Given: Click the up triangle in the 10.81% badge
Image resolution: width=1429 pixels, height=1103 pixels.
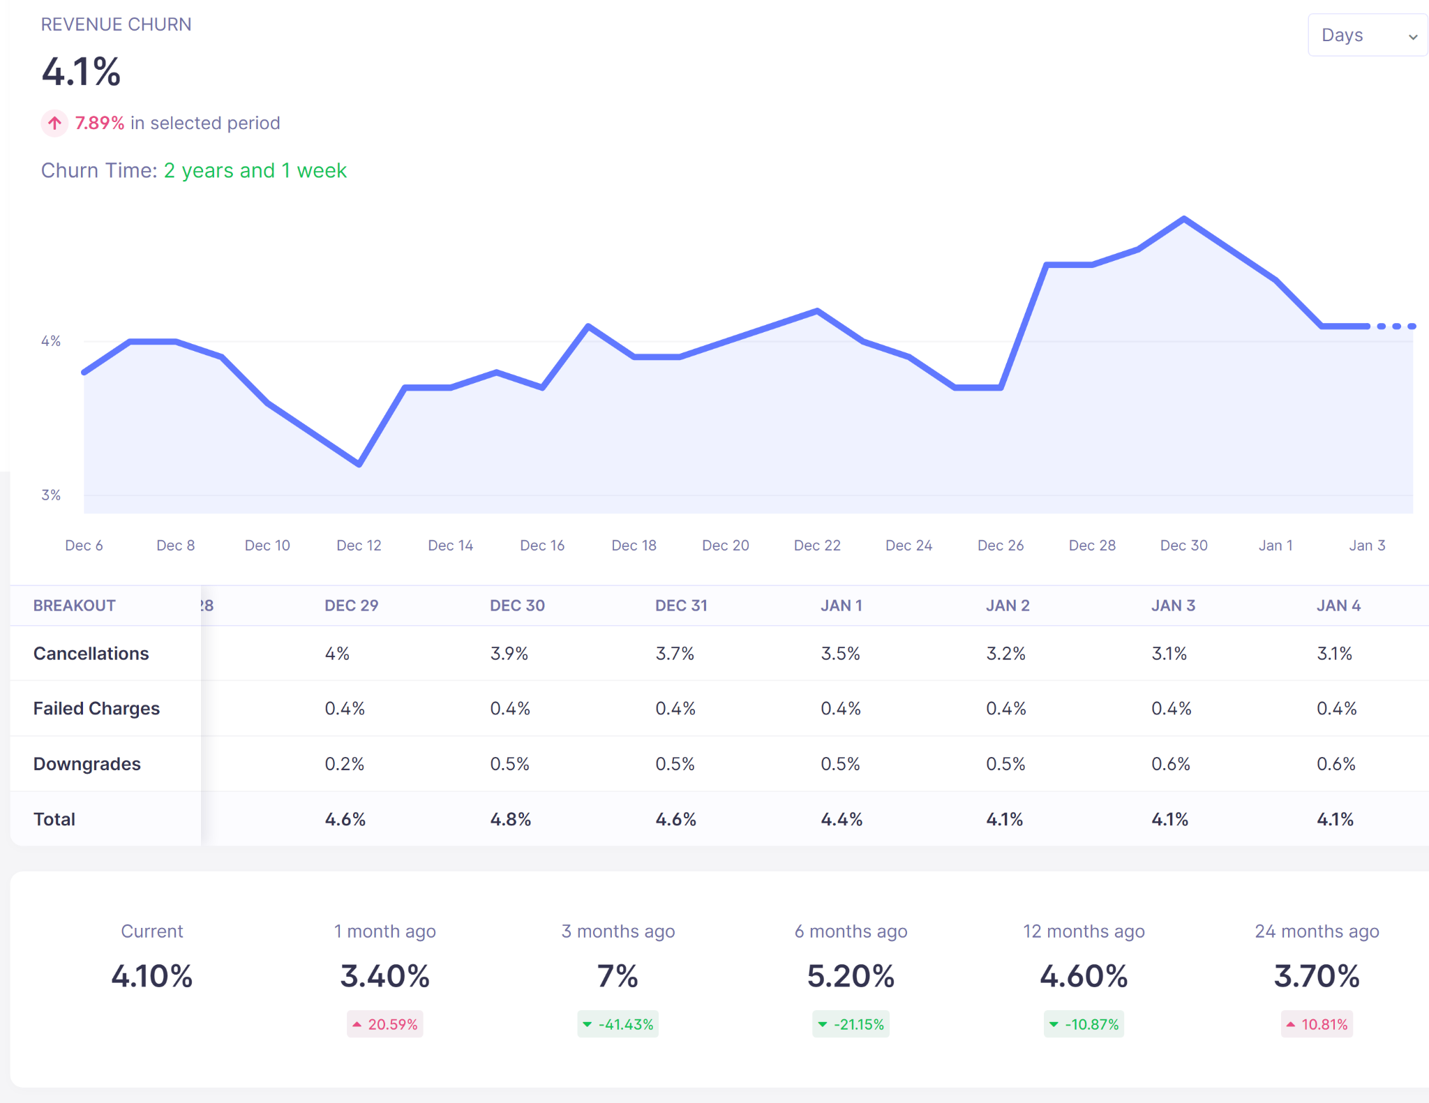Looking at the screenshot, I should tap(1291, 1024).
